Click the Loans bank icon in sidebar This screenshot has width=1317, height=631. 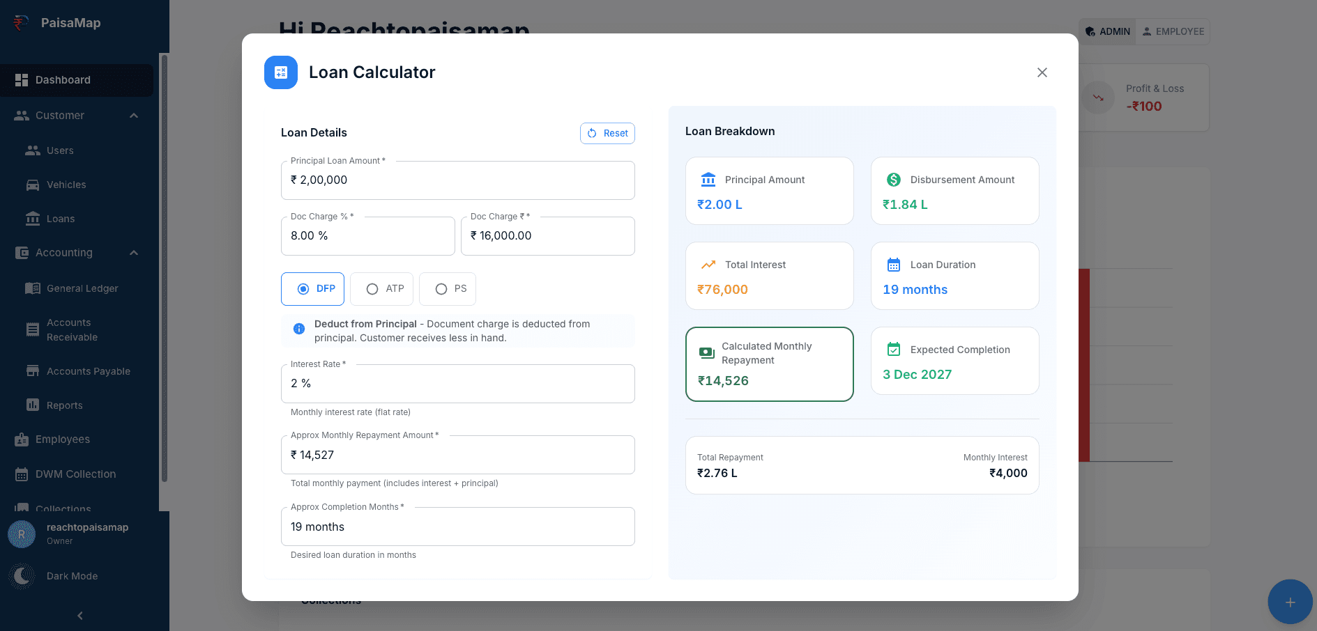(x=33, y=219)
